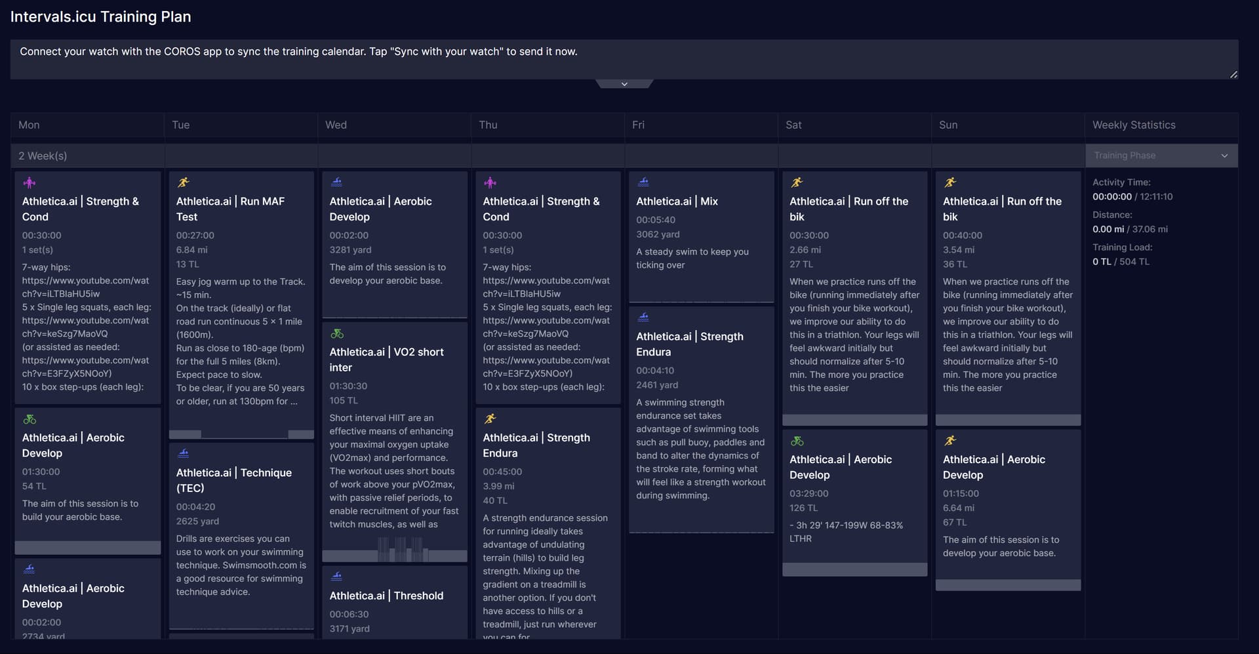This screenshot has height=654, width=1259.
Task: Click Training Load value 0 TL / 504 TL
Action: pos(1121,262)
